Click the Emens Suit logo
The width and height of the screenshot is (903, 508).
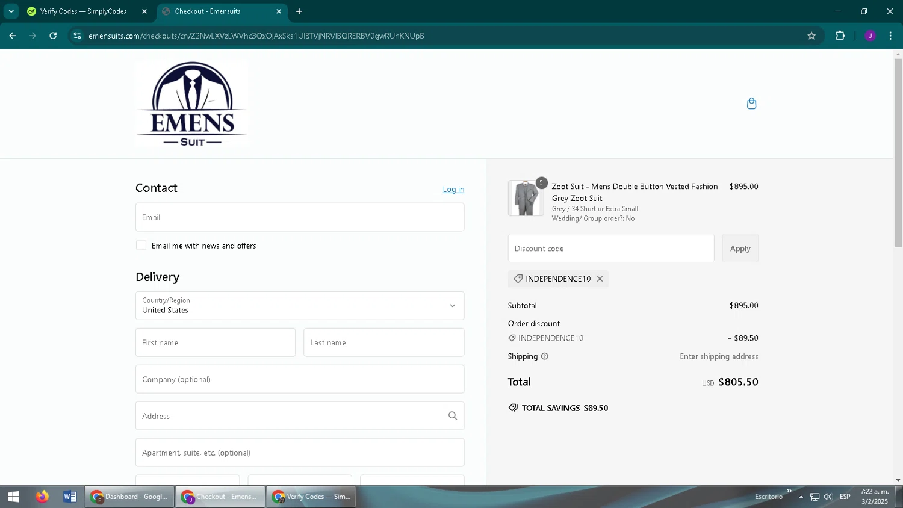coord(191,104)
